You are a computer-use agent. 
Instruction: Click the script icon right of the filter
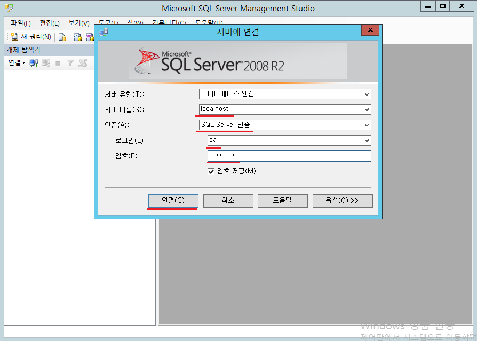pyautogui.click(x=83, y=63)
